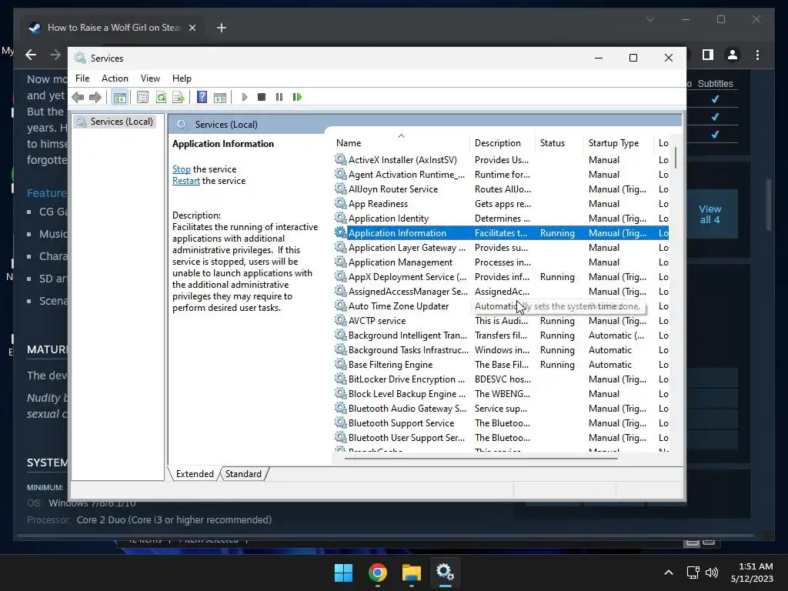Image resolution: width=788 pixels, height=591 pixels.
Task: Select Bluetooth Audio Gateway Service row
Action: point(501,409)
